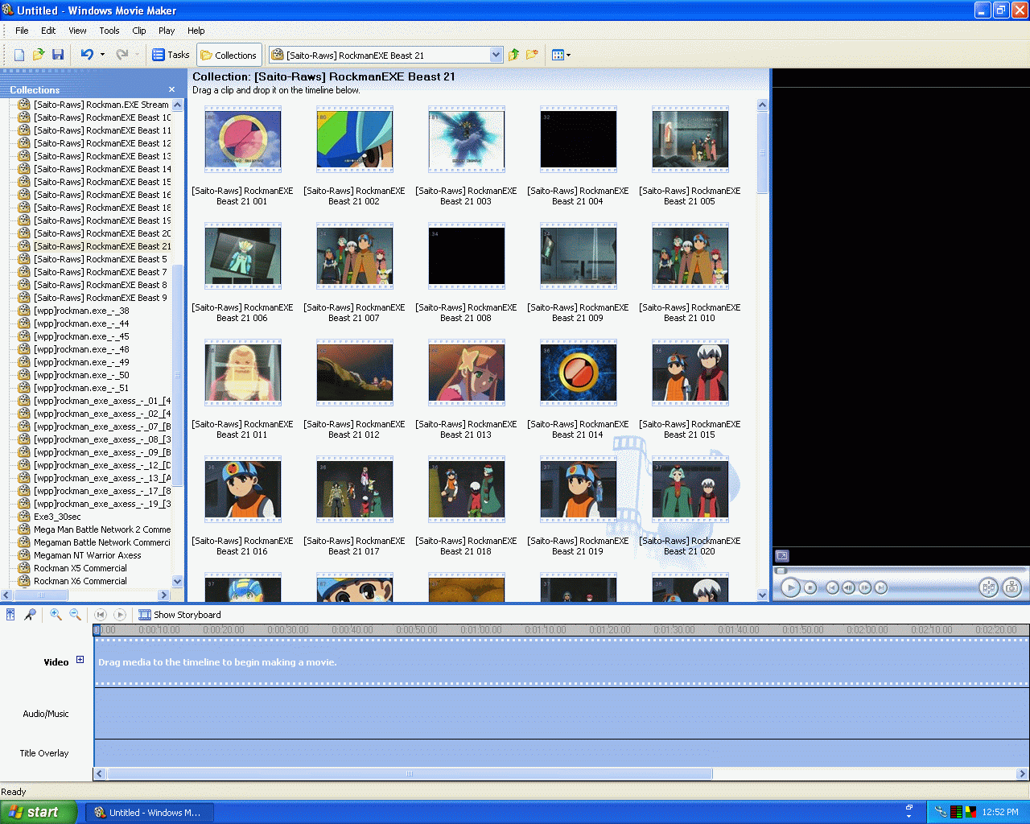Click collections tree scroll up arrow
Screen dimensions: 1030x824
pyautogui.click(x=178, y=105)
